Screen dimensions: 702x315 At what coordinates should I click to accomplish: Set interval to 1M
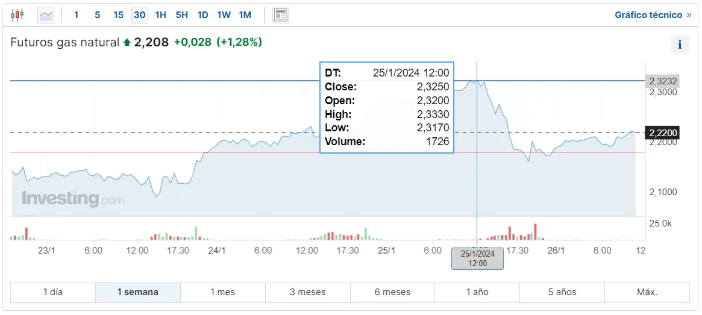(x=245, y=15)
